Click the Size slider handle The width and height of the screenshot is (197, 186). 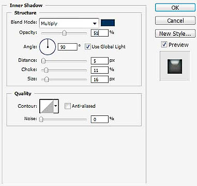pos(47,79)
